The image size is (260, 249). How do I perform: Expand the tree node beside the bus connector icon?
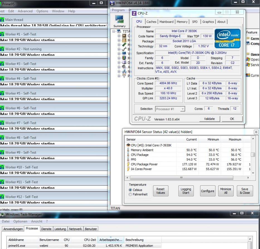click(x=119, y=49)
